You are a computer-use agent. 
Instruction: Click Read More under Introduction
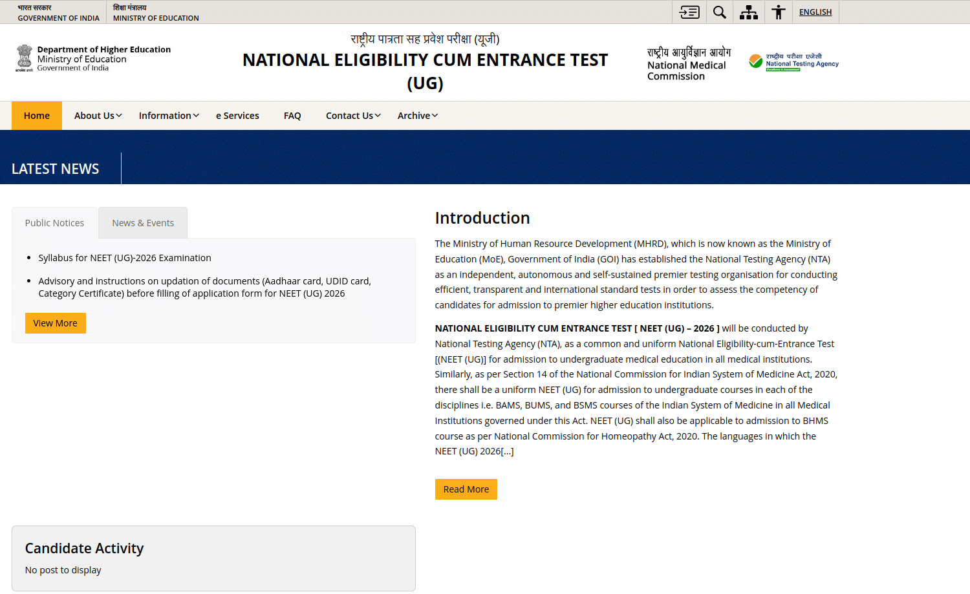pos(466,489)
